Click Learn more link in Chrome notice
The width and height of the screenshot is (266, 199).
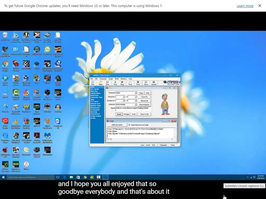coord(245,6)
